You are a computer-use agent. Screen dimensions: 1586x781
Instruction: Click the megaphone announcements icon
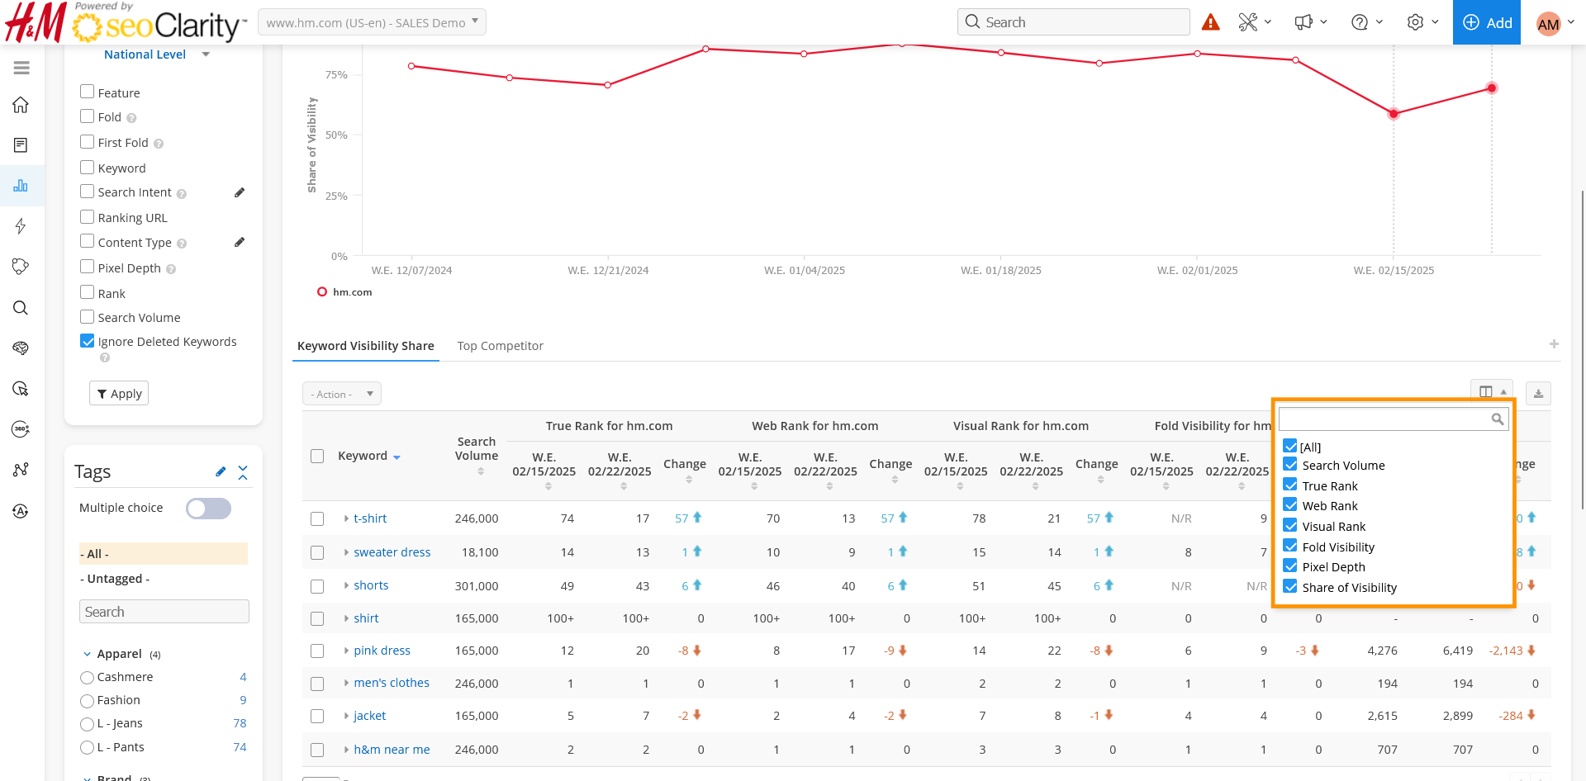pos(1309,22)
